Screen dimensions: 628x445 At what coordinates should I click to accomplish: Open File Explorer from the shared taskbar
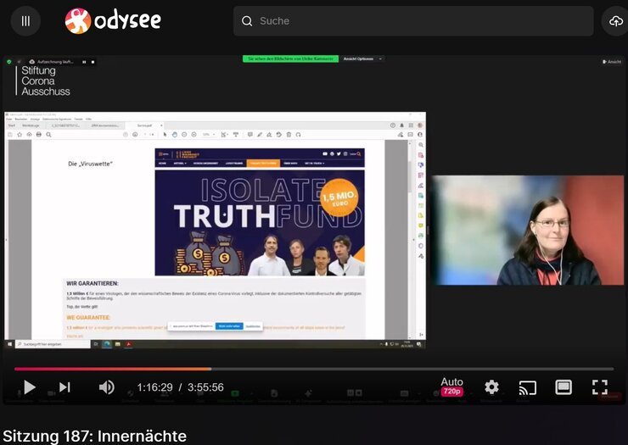click(118, 344)
